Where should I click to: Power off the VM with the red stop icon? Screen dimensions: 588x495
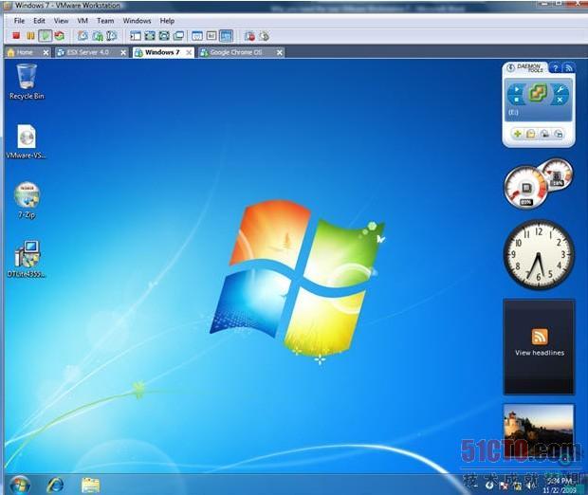(16, 36)
